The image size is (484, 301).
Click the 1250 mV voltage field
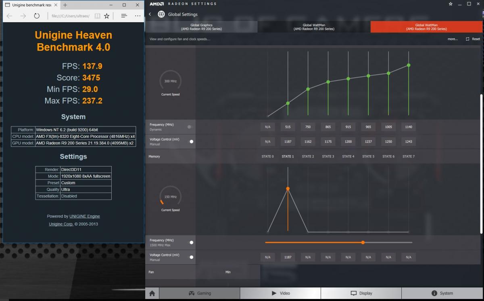pos(388,142)
